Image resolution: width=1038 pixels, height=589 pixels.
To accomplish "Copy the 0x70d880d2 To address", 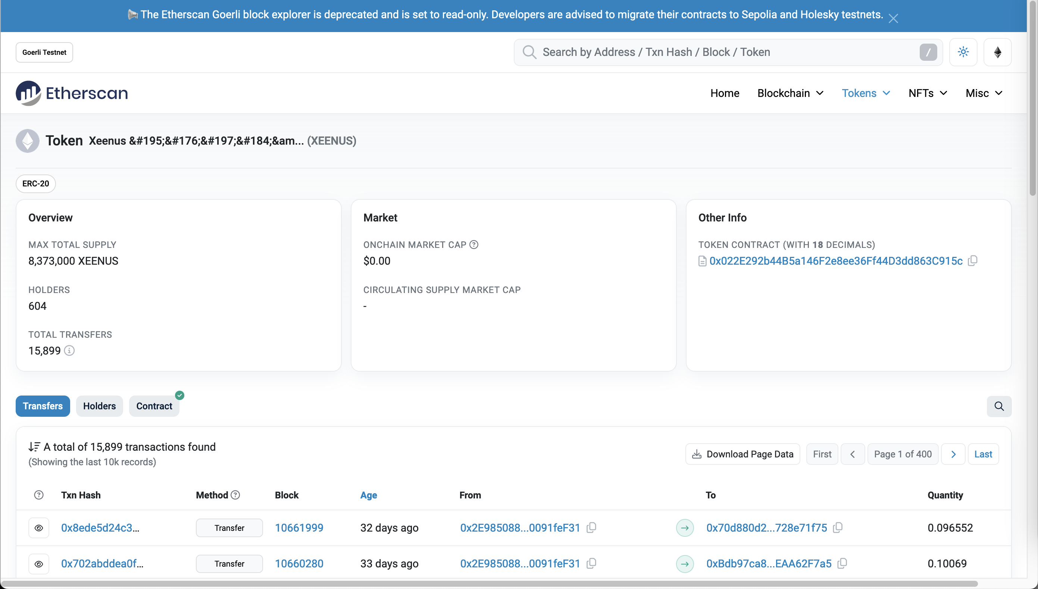I will point(838,527).
